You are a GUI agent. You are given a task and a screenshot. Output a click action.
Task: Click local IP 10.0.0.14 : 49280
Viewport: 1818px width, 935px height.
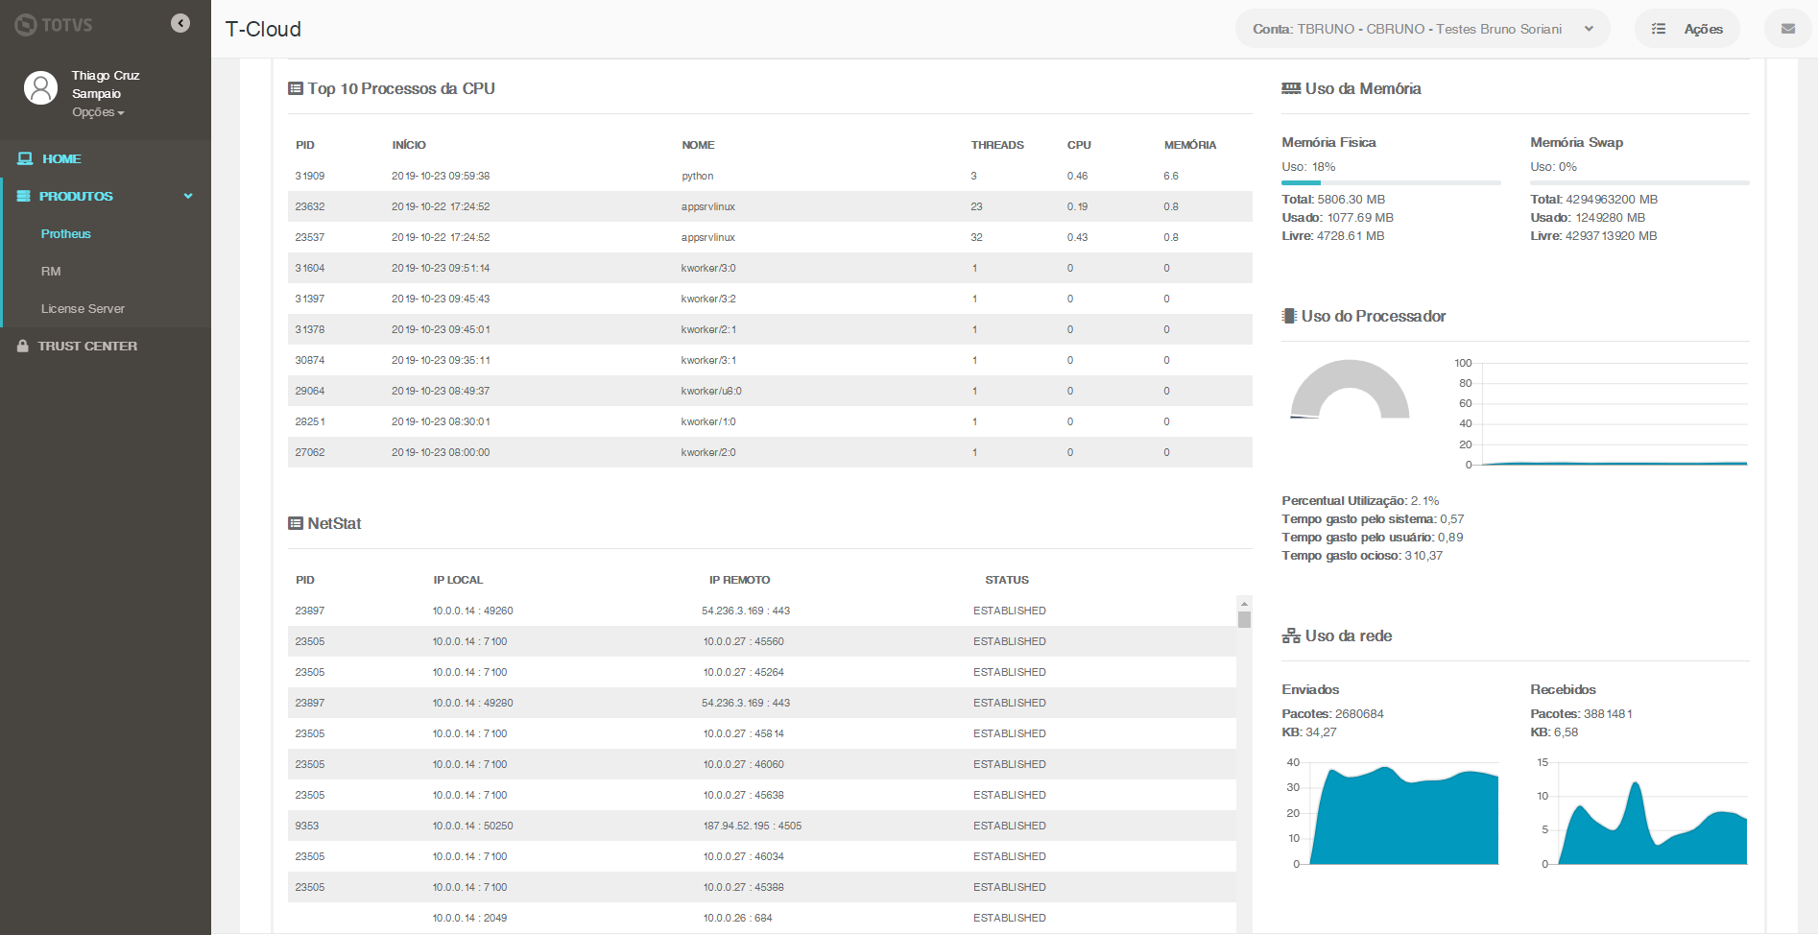(472, 703)
